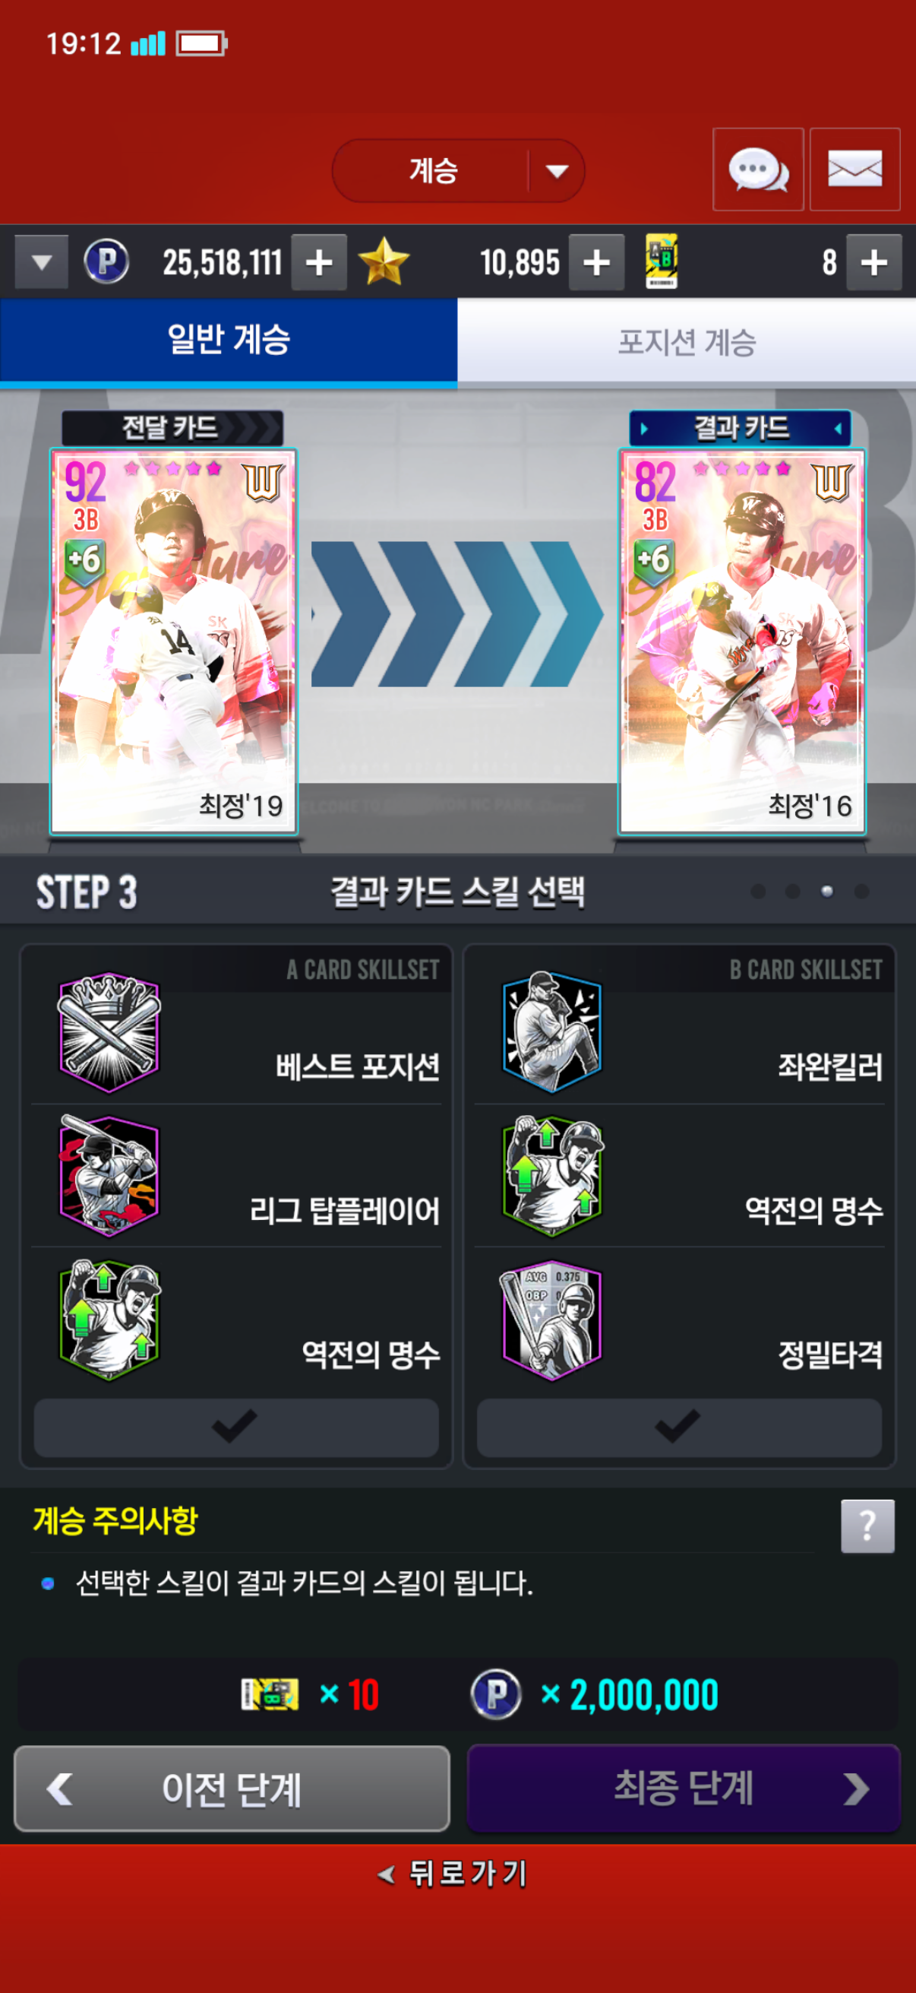The width and height of the screenshot is (916, 1993).
Task: Tap the 베스트 포지션 skill icon
Action: point(109,1032)
